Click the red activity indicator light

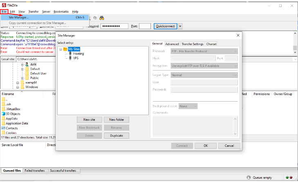291,177
